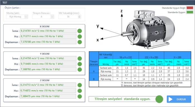Click the 'Titreşim seviyeleri standarda uygun.' result box
The height and width of the screenshot is (107, 195).
[x=123, y=99]
